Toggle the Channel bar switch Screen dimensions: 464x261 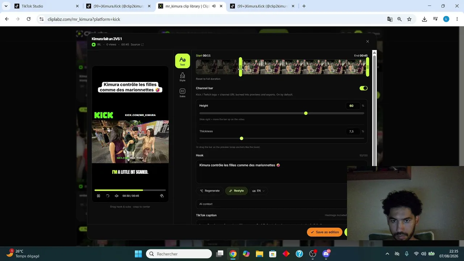click(363, 88)
